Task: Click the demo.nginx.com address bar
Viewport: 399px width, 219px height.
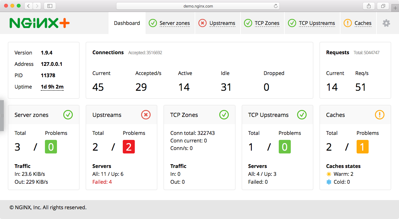Action: click(x=198, y=6)
